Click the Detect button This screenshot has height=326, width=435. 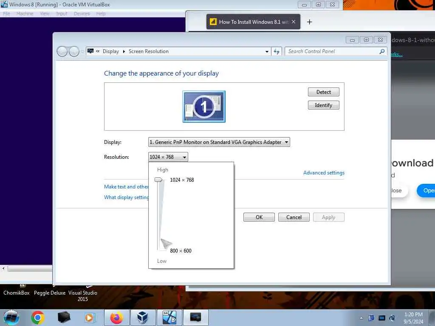coord(323,92)
